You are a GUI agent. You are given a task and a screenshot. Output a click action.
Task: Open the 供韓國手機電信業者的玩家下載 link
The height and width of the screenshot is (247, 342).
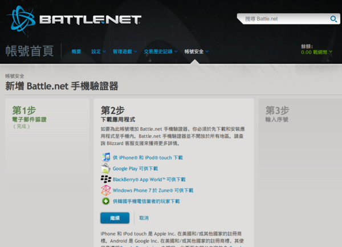coord(146,201)
